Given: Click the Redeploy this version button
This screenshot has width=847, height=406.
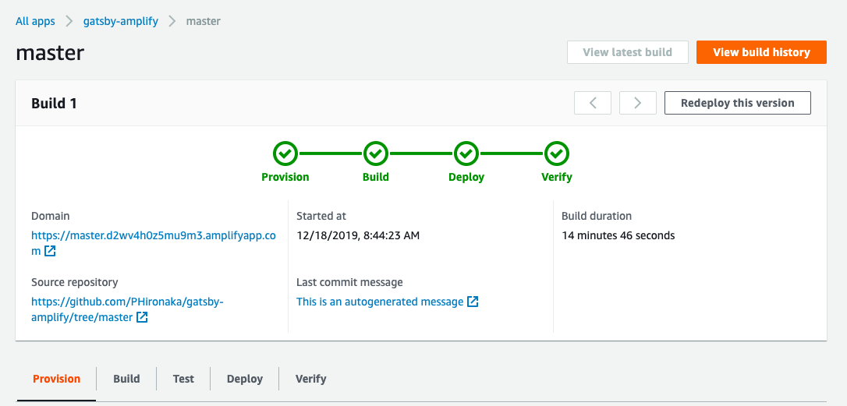Looking at the screenshot, I should coord(737,103).
